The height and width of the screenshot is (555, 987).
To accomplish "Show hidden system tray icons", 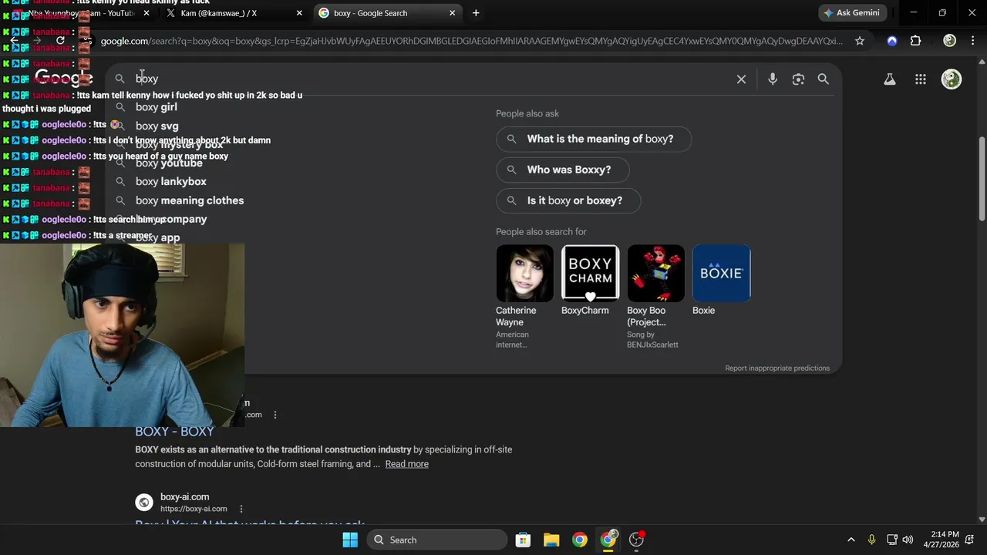I will click(x=851, y=540).
